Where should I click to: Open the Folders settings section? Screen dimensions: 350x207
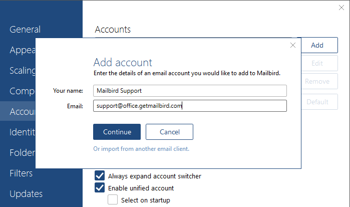click(22, 153)
